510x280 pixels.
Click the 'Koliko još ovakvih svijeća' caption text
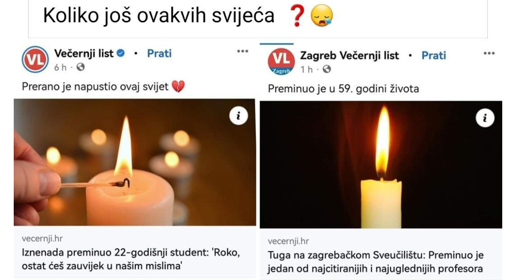[159, 16]
